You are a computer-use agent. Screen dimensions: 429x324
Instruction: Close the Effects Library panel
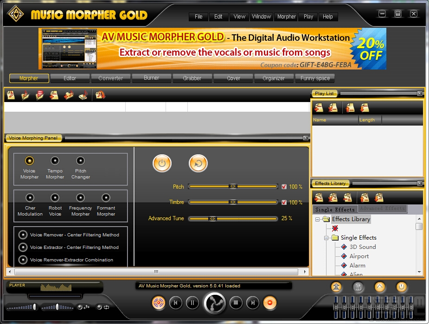coord(419,184)
